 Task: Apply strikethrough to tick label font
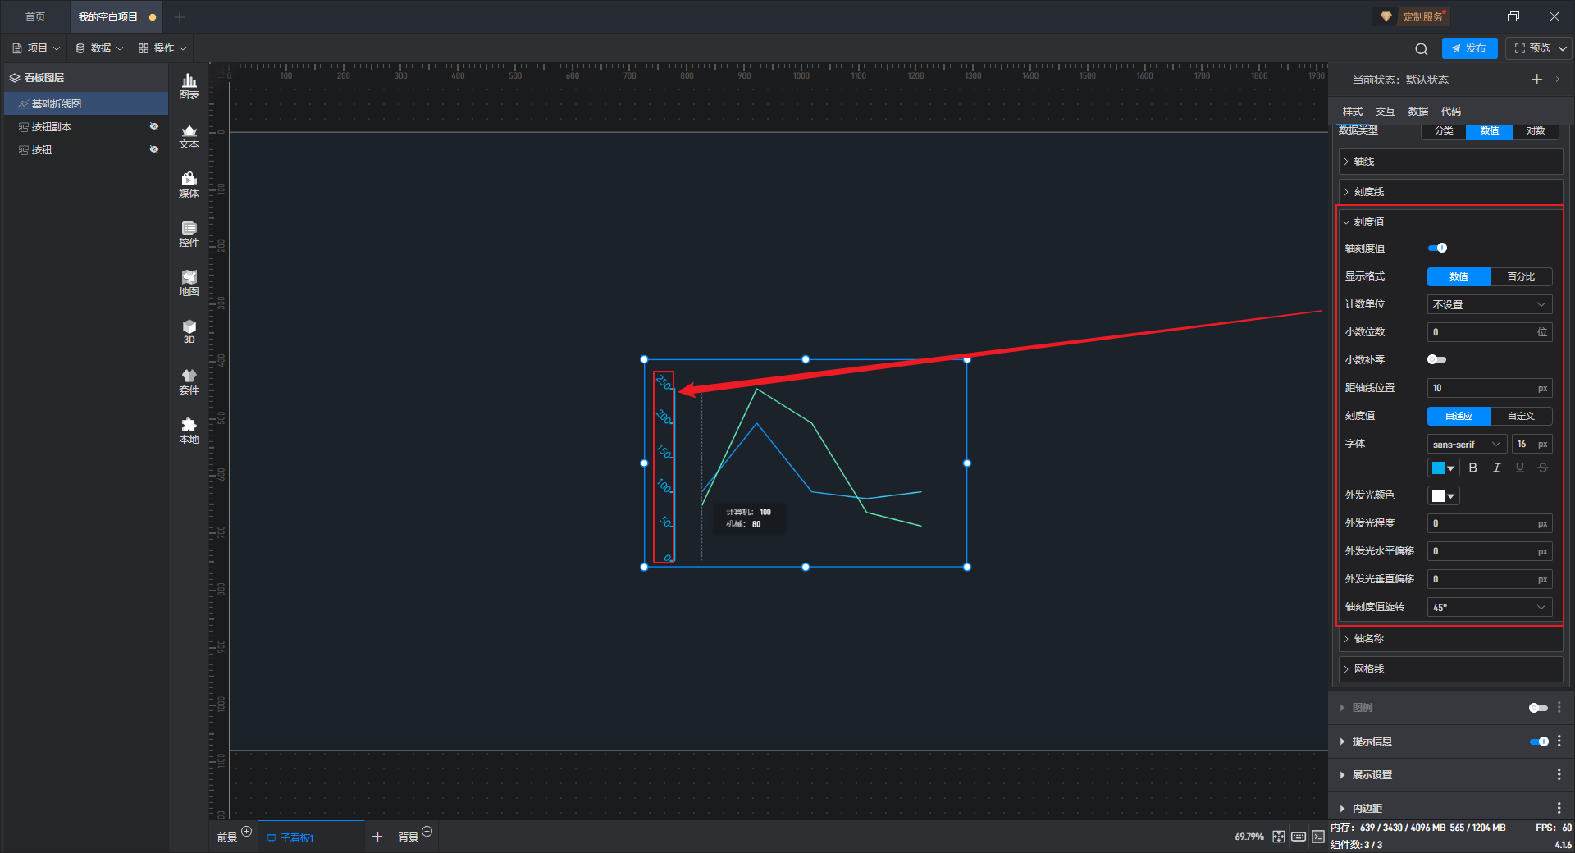coord(1543,468)
